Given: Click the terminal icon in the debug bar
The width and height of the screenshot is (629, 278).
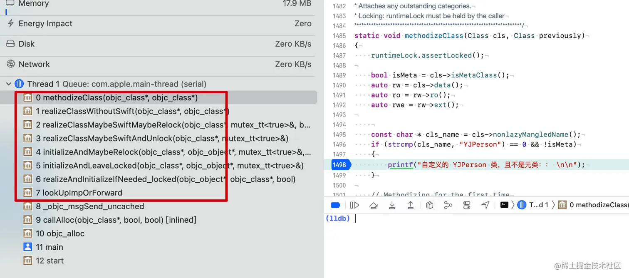Looking at the screenshot, I should click(x=505, y=205).
